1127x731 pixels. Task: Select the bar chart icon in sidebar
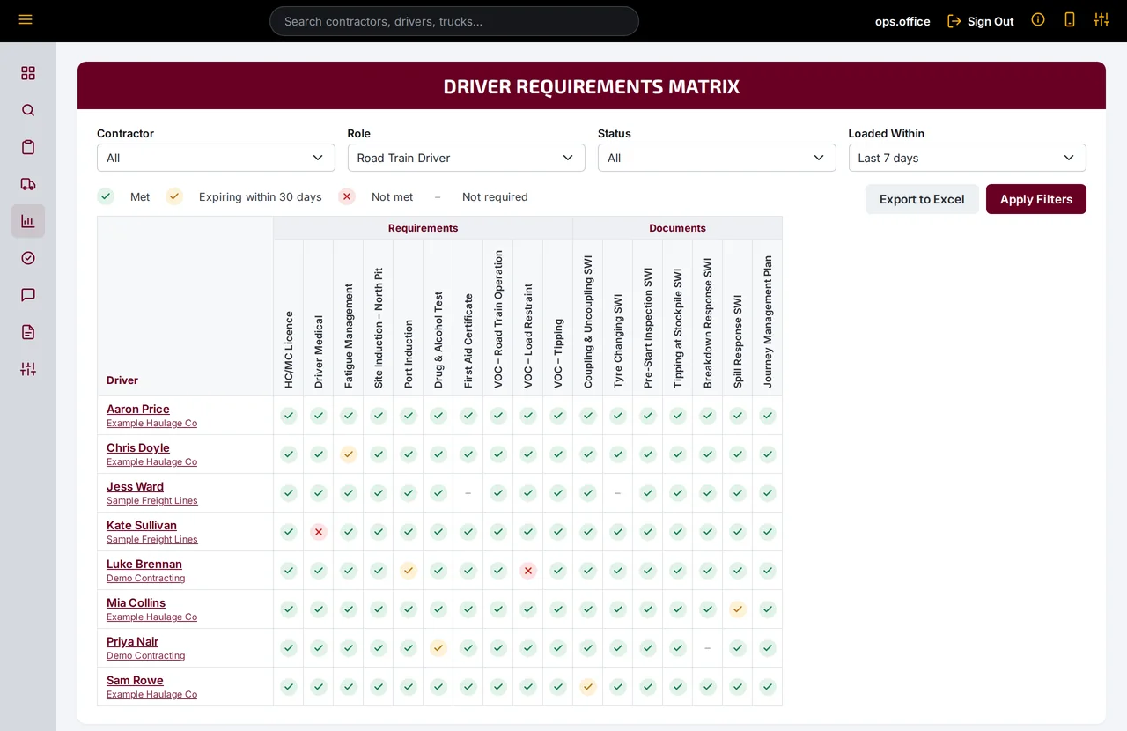tap(28, 221)
